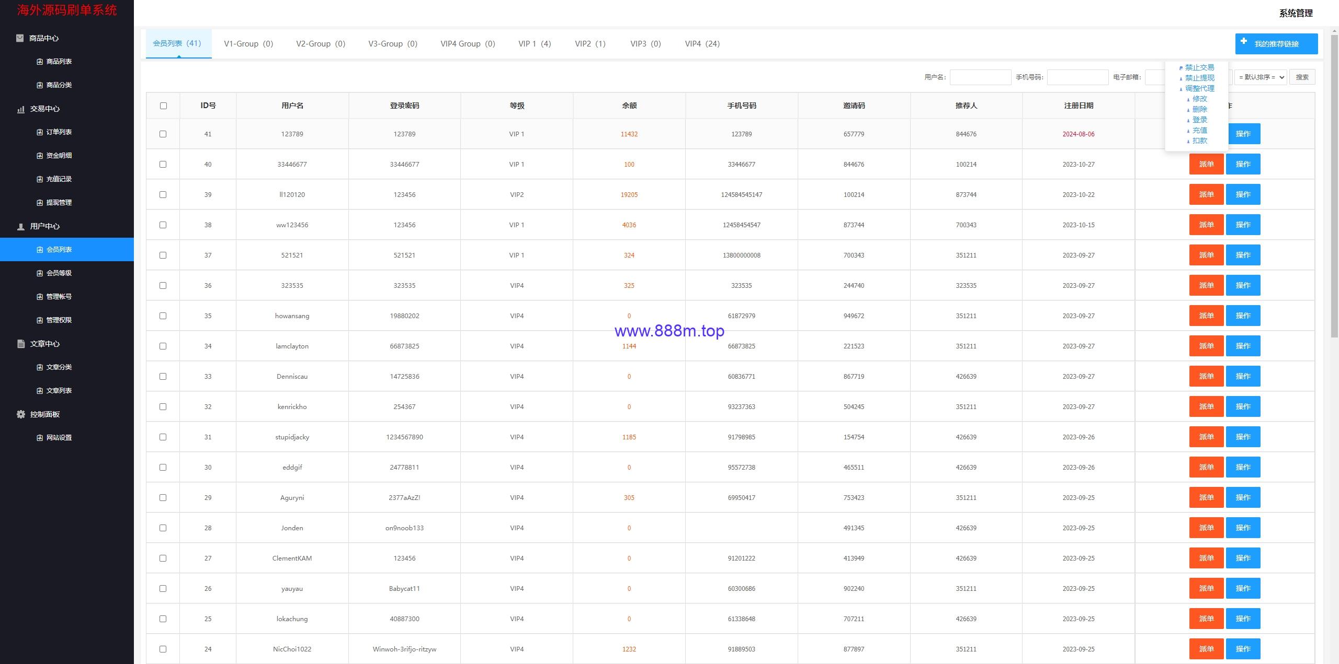Image resolution: width=1339 pixels, height=664 pixels.
Task: Check the box for lamclayton
Action: coord(163,346)
